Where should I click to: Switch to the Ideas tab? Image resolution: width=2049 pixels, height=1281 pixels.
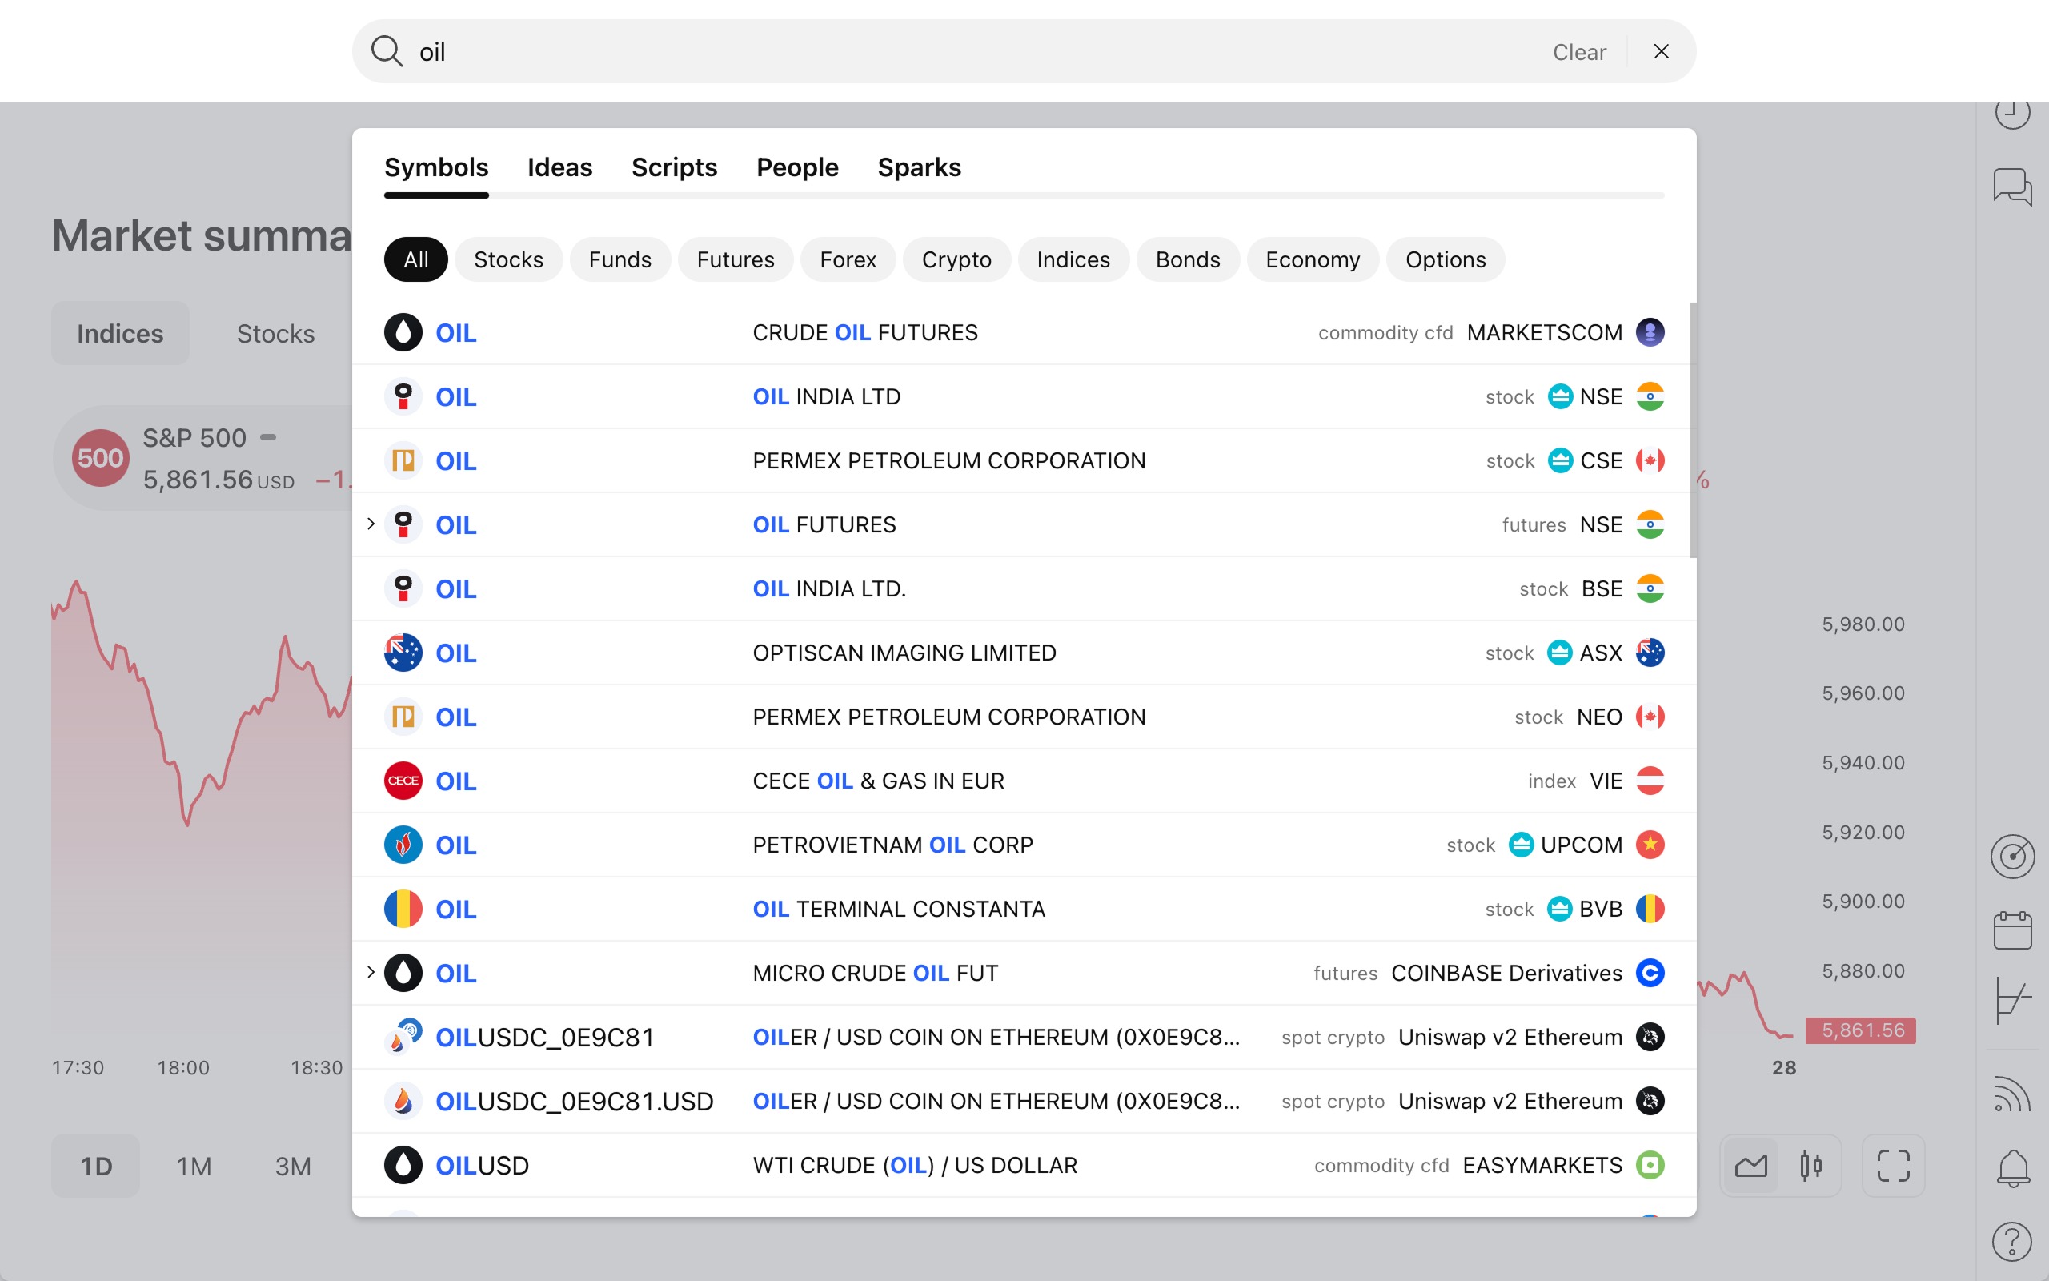click(559, 168)
